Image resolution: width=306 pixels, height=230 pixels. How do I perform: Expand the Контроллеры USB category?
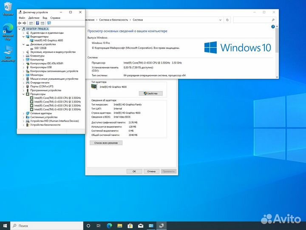coord(23,67)
